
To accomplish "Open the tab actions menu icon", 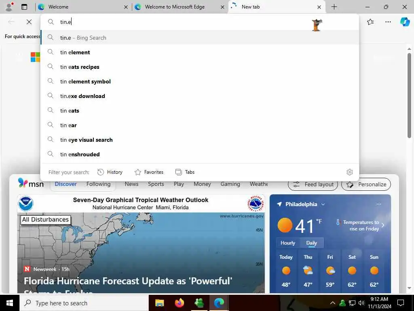I will pos(24,7).
